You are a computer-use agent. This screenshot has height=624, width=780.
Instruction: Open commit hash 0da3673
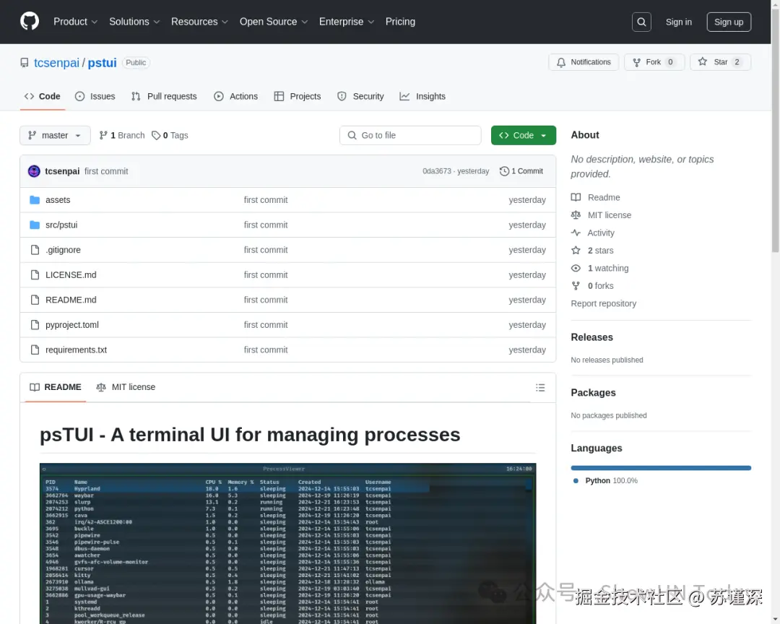coord(436,171)
